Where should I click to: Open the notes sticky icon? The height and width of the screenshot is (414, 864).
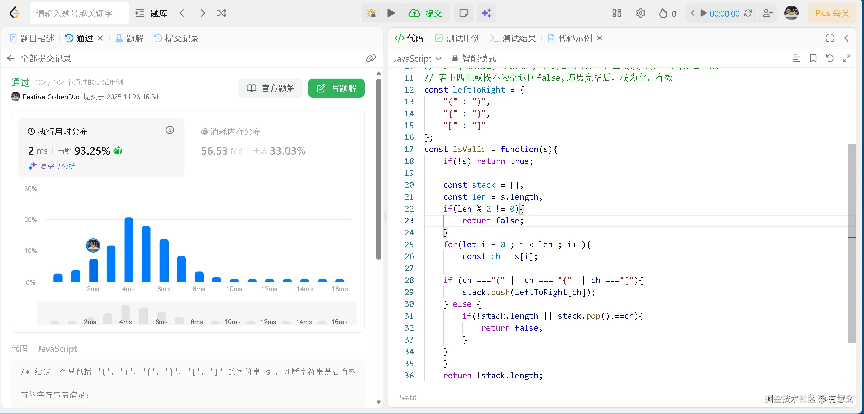463,13
